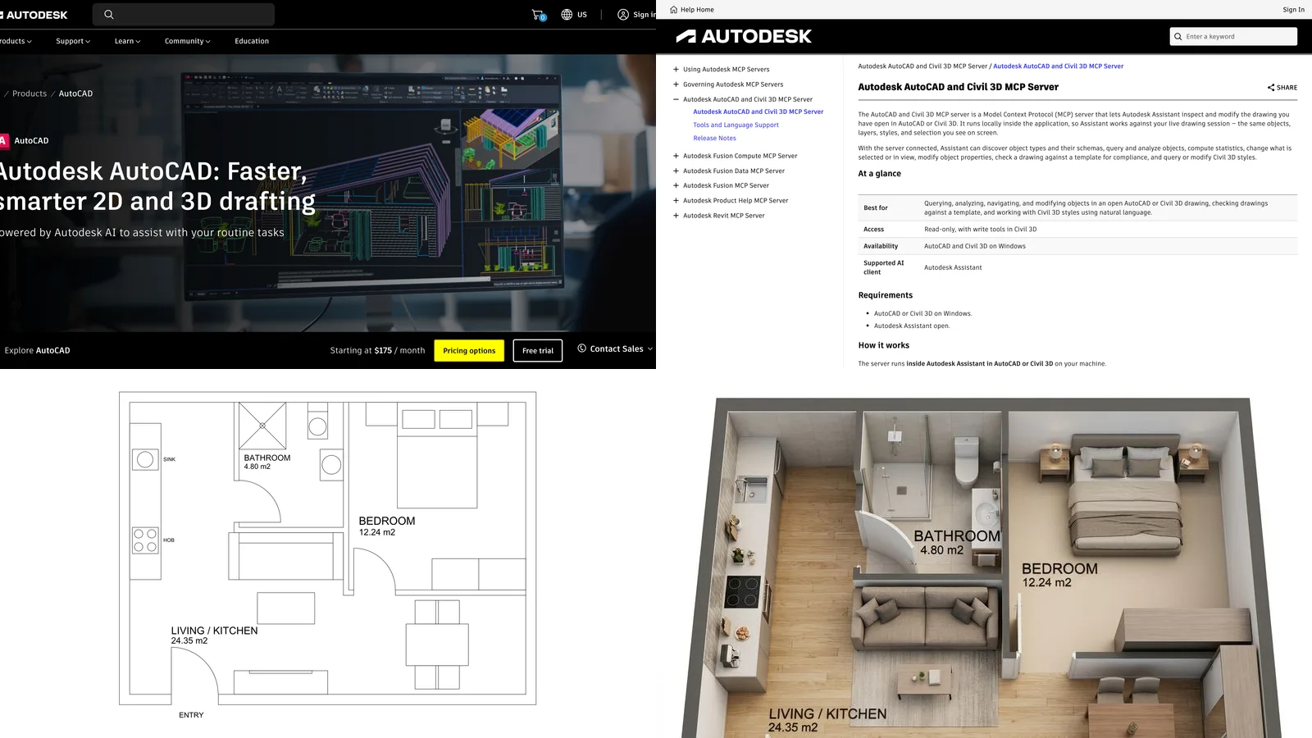Click the AutoCAD monitor hero image
The width and height of the screenshot is (1312, 738).
click(x=371, y=185)
